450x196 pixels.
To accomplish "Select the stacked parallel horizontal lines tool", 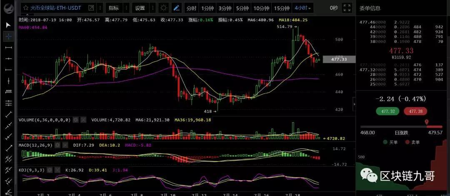I will (9, 103).
